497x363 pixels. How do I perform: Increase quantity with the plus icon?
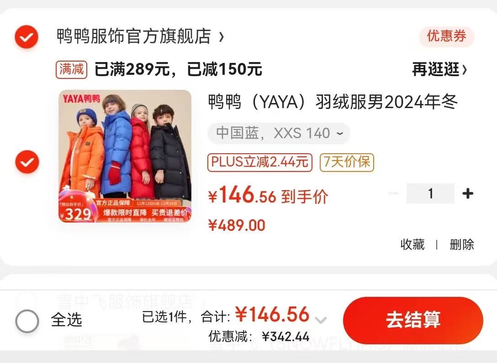[468, 193]
